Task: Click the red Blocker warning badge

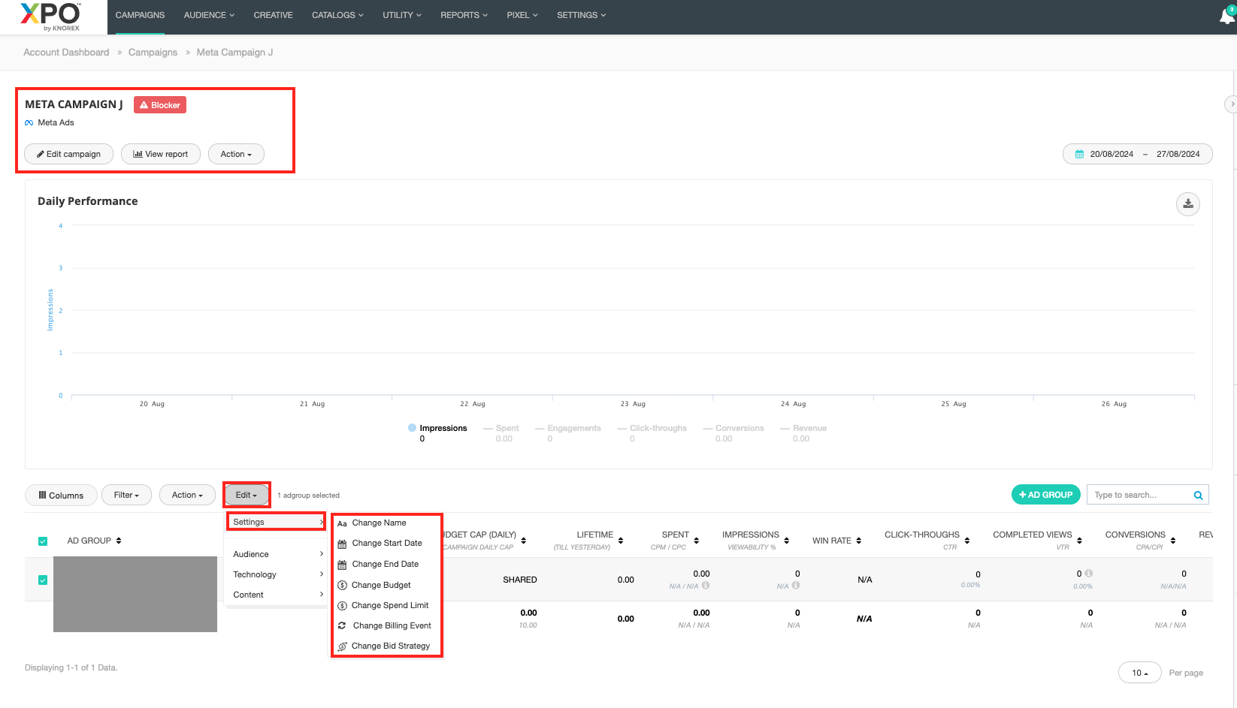Action: [x=160, y=105]
